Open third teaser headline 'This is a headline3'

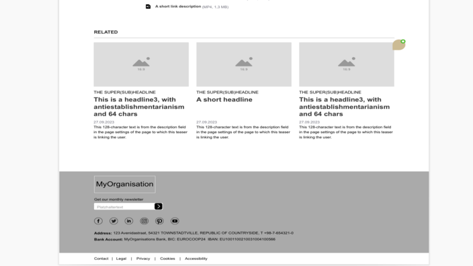tap(344, 107)
